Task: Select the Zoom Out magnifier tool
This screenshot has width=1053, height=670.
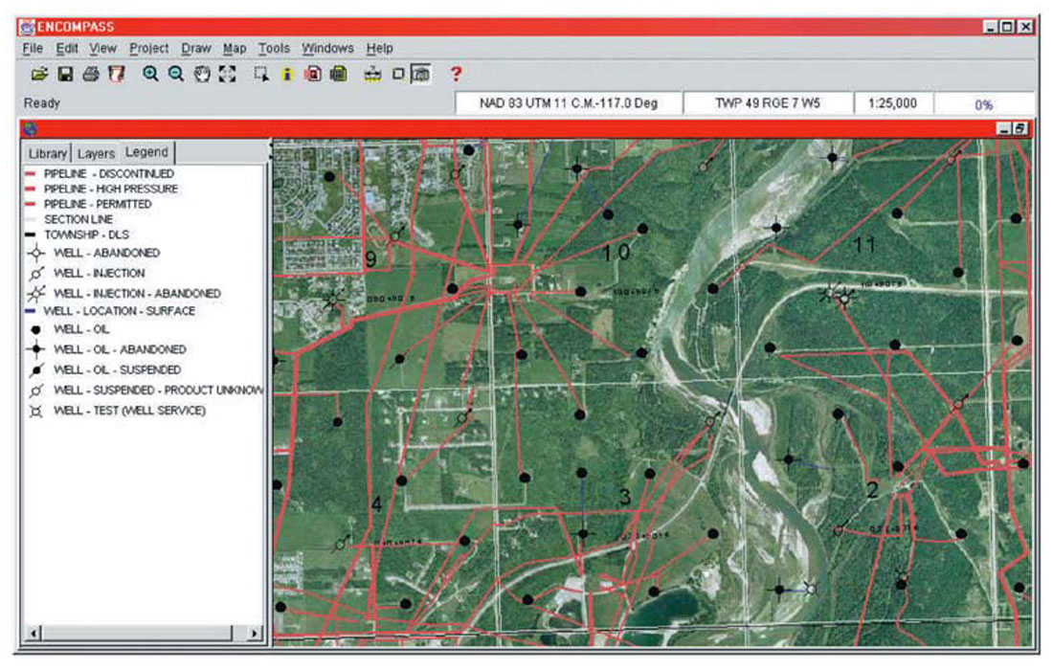Action: tap(176, 74)
